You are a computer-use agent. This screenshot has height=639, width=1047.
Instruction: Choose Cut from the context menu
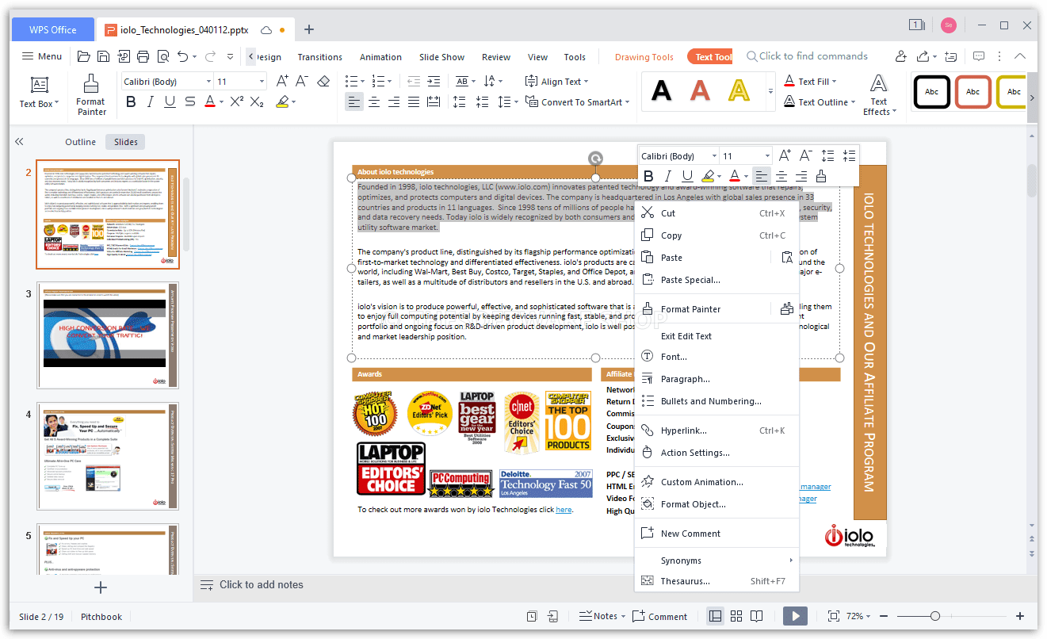(716, 213)
